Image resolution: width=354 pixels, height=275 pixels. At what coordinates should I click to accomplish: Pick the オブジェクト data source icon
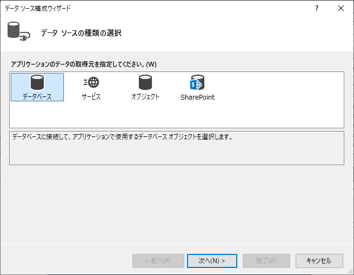point(145,83)
